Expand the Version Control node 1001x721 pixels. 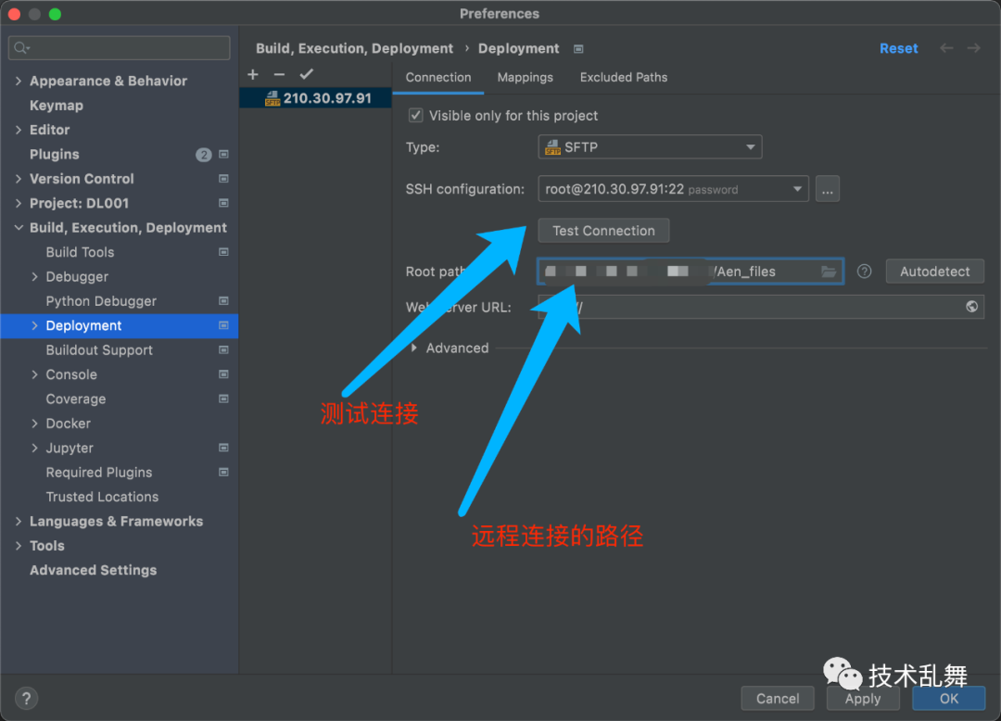click(19, 179)
